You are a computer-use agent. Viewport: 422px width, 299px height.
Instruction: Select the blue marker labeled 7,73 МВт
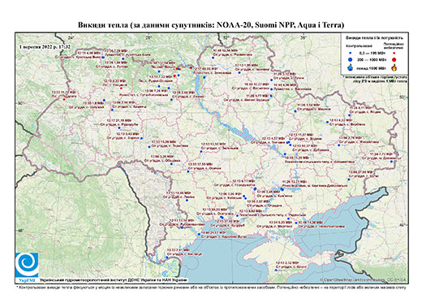point(391,162)
